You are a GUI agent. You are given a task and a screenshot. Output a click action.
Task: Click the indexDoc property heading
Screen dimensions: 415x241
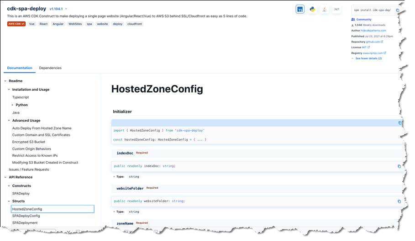(125, 154)
